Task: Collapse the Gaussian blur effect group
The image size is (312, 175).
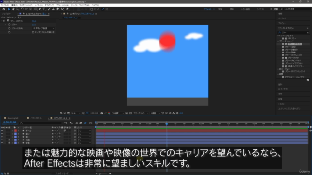Action: click(2, 21)
